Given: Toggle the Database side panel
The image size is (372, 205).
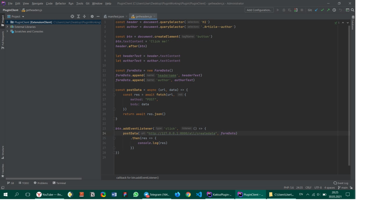Looking at the screenshot, I should [x=353, y=24].
